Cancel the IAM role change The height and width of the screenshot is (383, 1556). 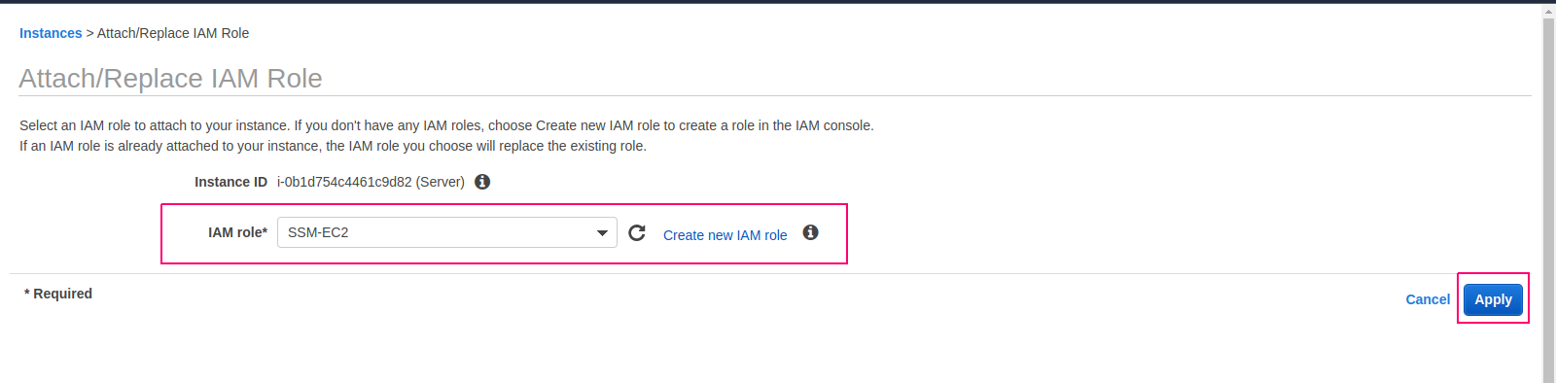click(1428, 299)
